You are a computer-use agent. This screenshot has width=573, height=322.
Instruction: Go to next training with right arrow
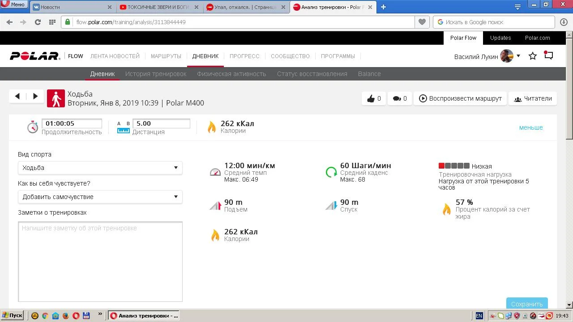pos(35,96)
